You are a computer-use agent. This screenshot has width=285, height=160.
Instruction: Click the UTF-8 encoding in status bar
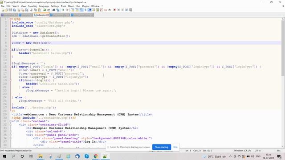tap(257, 151)
